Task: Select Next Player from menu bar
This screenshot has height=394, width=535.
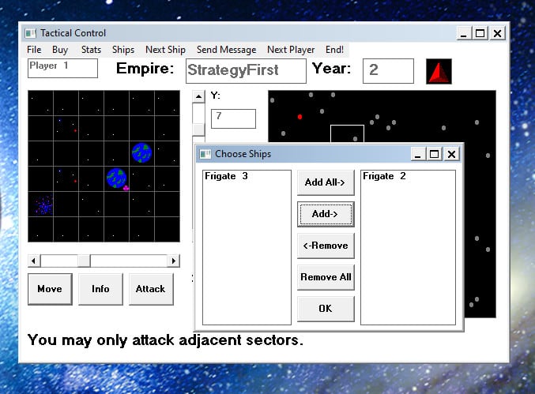Action: (x=291, y=50)
